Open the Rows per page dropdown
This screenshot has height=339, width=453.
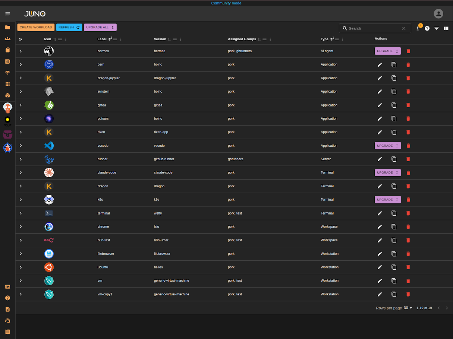(408, 308)
